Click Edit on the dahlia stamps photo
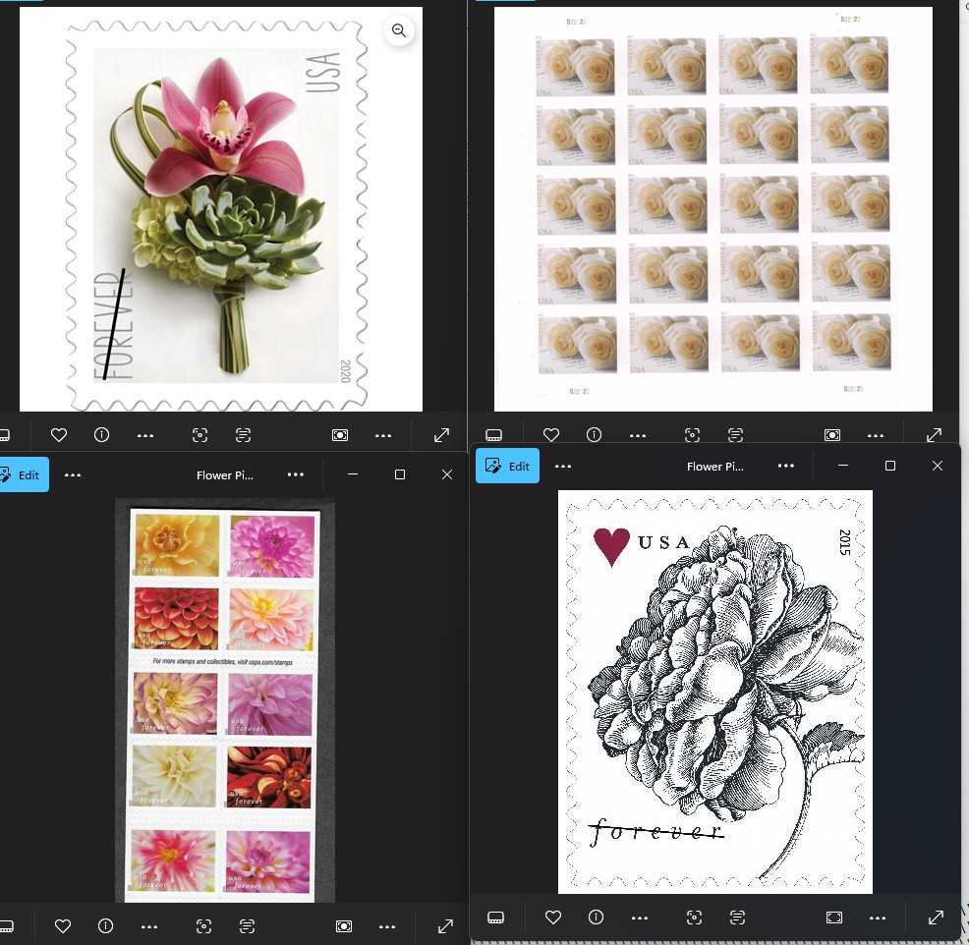 pos(24,474)
